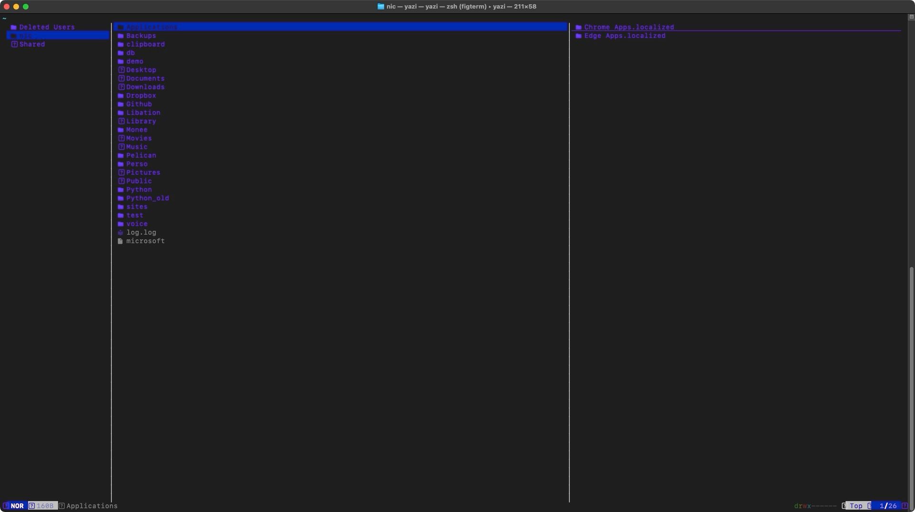Click the question-mark icon next to Music
This screenshot has width=915, height=512.
coord(121,147)
